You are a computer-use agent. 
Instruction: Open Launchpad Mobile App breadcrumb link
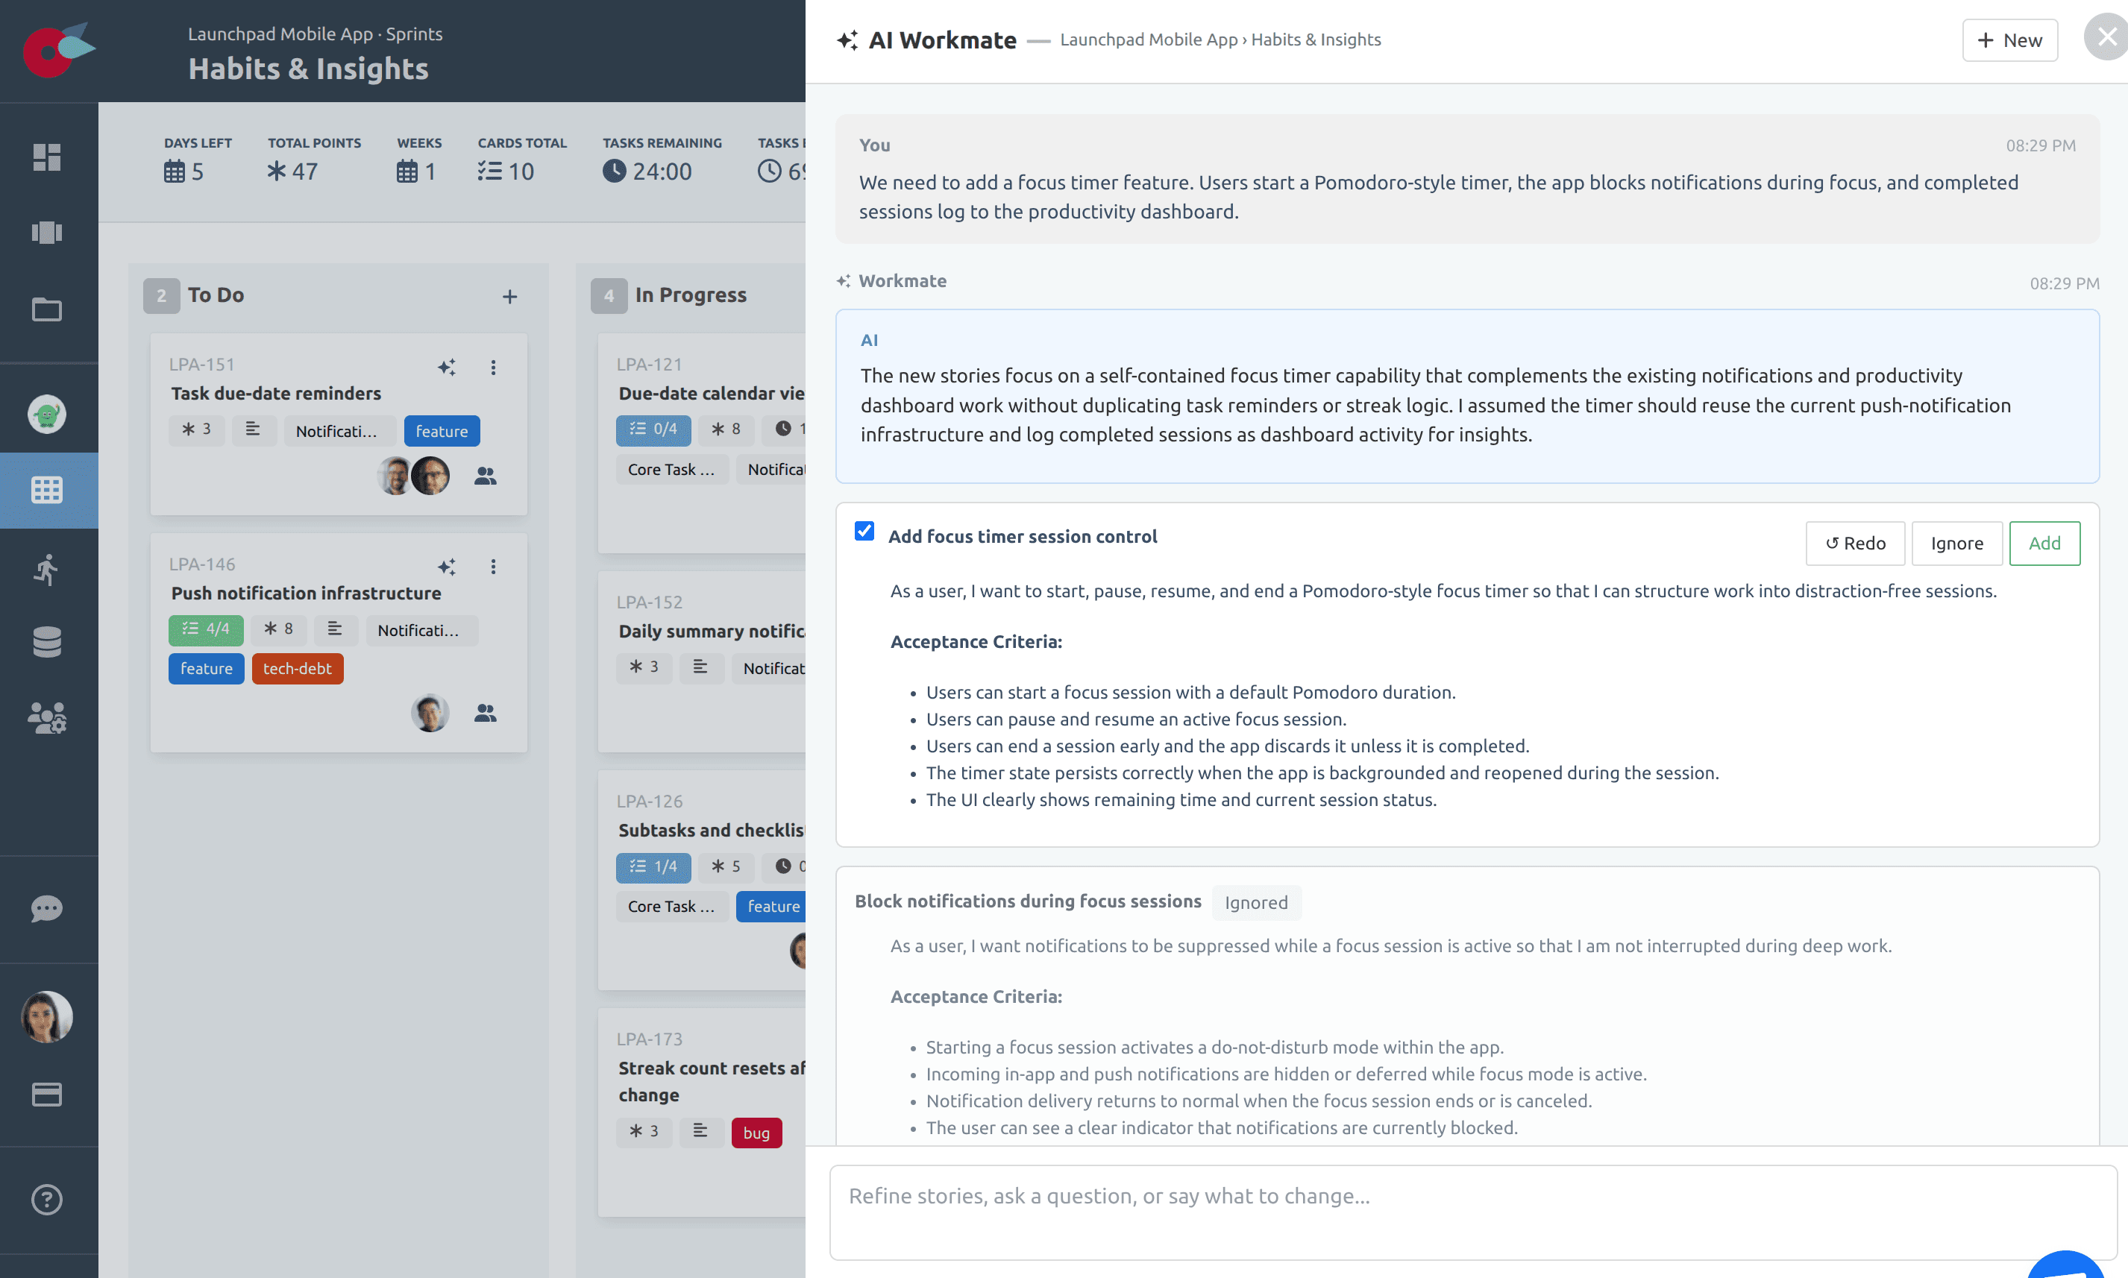click(1149, 40)
